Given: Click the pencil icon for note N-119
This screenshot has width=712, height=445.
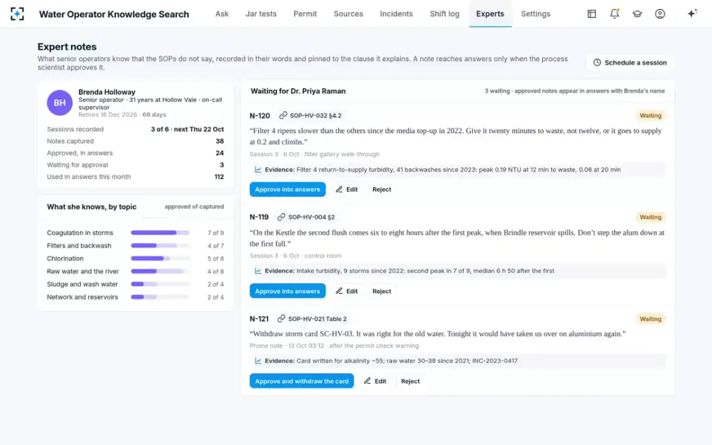Looking at the screenshot, I should click(339, 291).
